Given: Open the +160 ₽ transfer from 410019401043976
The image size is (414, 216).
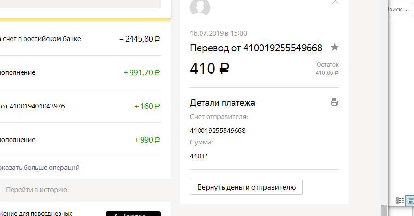Looking at the screenshot, I should [81, 106].
